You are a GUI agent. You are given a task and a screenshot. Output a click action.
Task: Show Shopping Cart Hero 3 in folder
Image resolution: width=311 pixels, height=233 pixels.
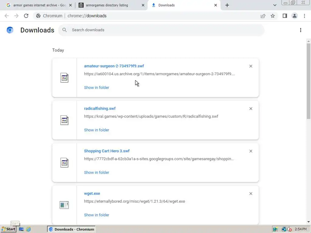pyautogui.click(x=97, y=173)
